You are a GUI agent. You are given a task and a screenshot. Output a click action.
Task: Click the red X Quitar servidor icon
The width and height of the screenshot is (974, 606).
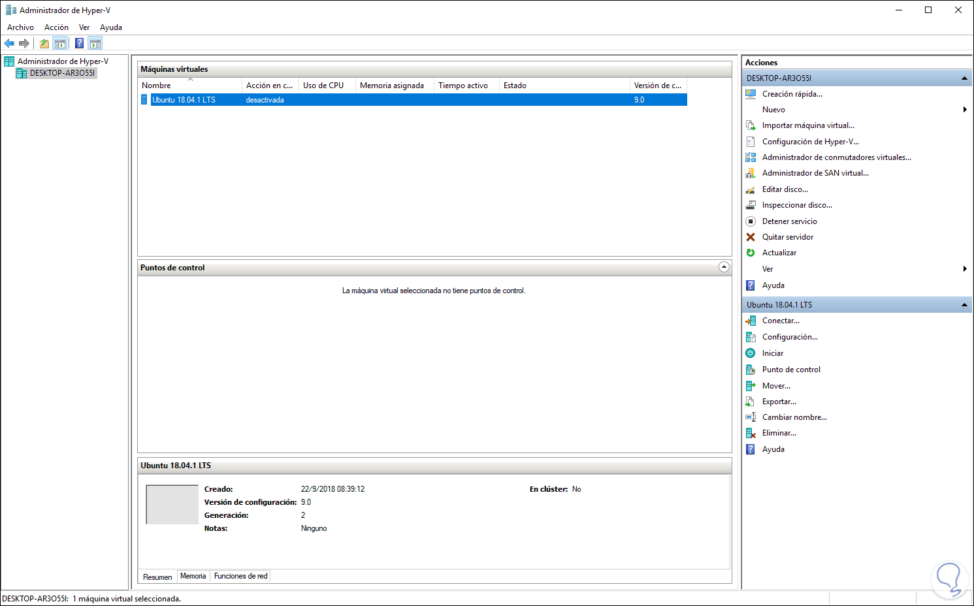click(x=751, y=237)
